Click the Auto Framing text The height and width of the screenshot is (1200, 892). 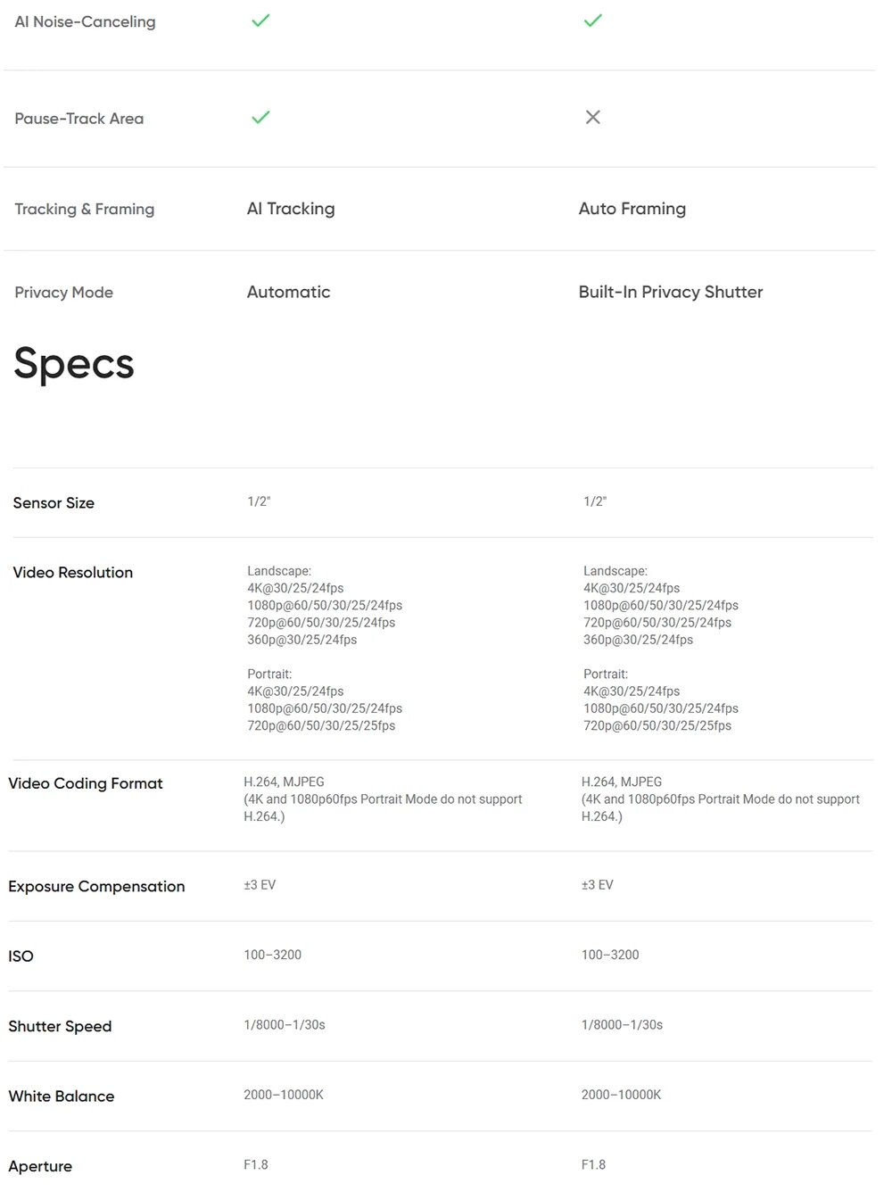pyautogui.click(x=632, y=209)
